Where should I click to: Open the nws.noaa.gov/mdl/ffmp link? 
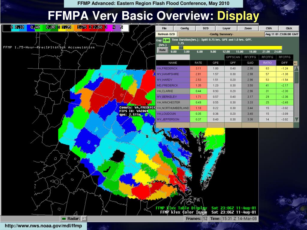[x=43, y=226]
